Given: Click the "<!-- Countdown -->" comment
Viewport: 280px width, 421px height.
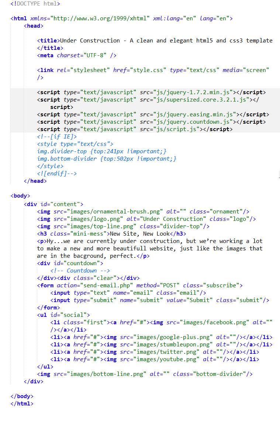Looking at the screenshot, I should [x=80, y=271].
